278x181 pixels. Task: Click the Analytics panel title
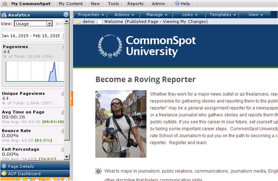[19, 15]
